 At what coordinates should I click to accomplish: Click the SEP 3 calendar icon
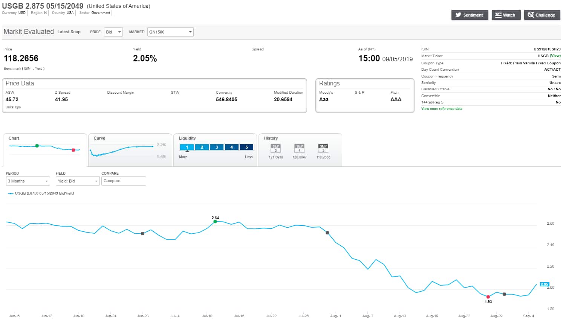[276, 148]
